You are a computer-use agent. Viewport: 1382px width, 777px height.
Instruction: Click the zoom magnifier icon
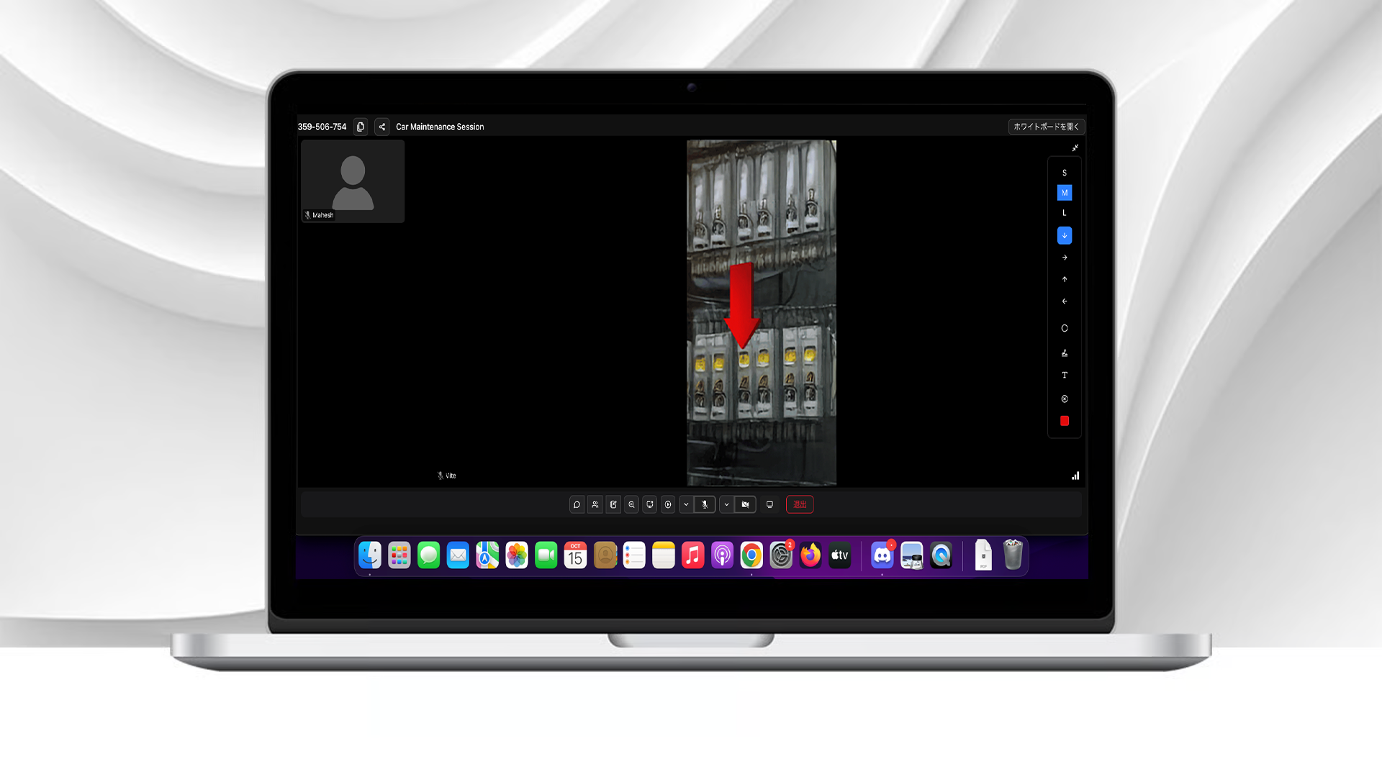click(x=631, y=505)
